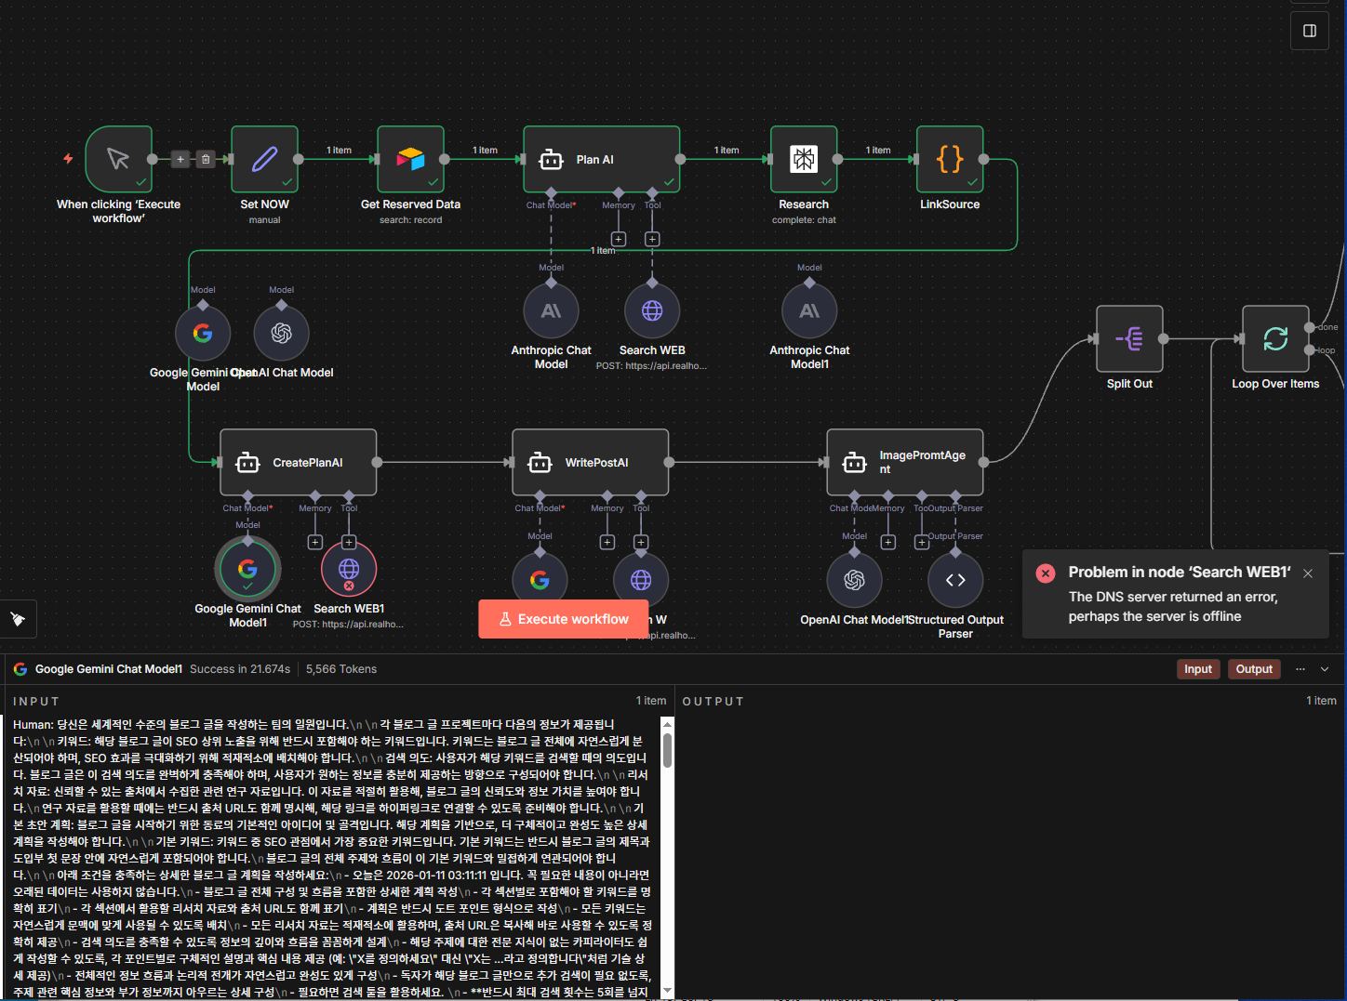Click the 'complete: chat' subtitle under Research

(x=804, y=220)
